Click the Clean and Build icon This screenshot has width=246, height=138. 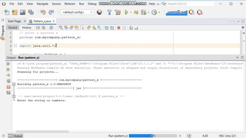[x=118, y=12]
